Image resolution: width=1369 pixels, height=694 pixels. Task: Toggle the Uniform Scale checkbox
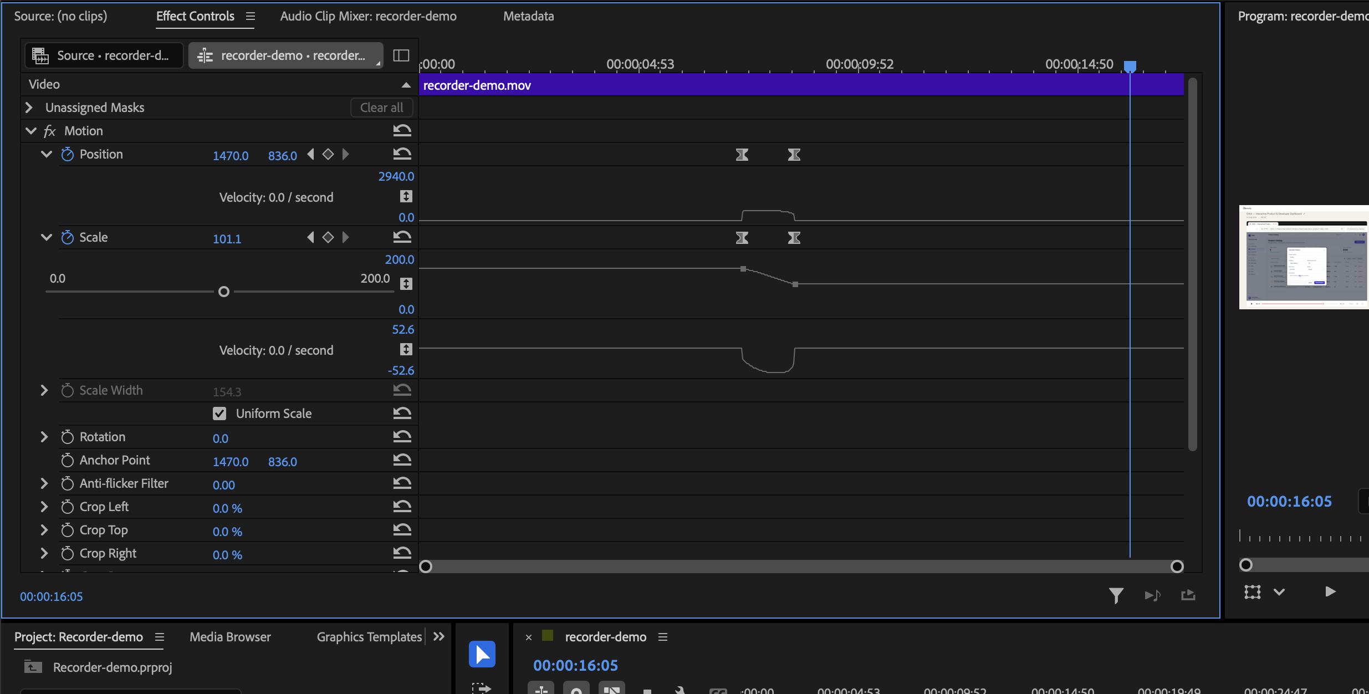click(219, 414)
